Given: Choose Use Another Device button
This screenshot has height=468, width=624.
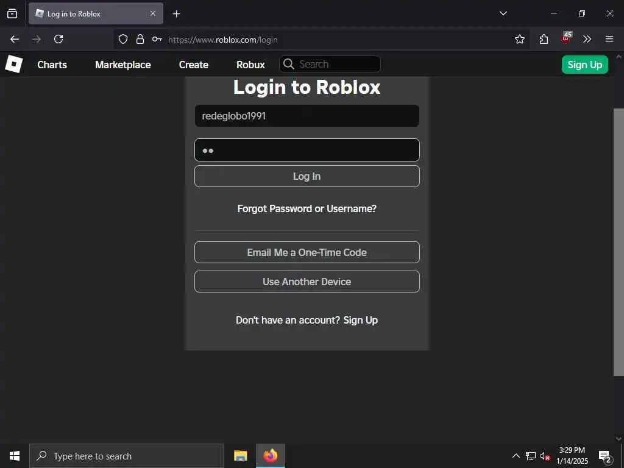Looking at the screenshot, I should pyautogui.click(x=307, y=282).
